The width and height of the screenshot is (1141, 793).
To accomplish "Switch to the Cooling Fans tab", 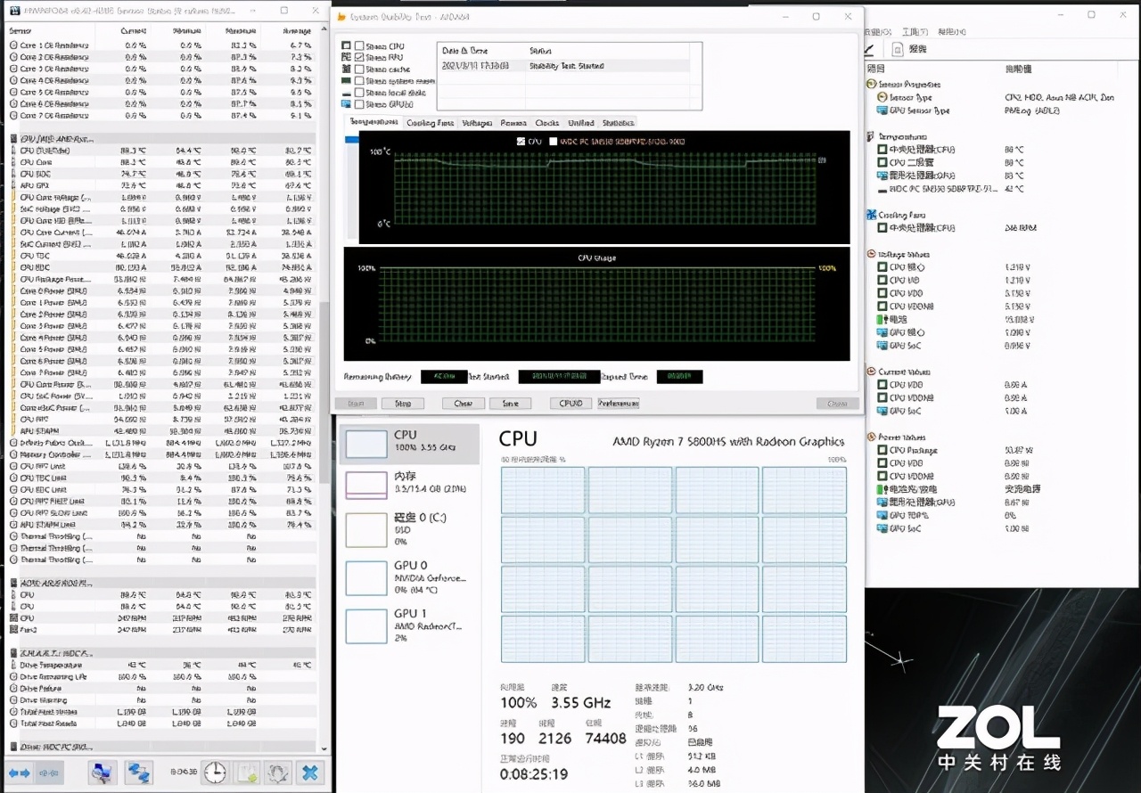I will point(431,123).
